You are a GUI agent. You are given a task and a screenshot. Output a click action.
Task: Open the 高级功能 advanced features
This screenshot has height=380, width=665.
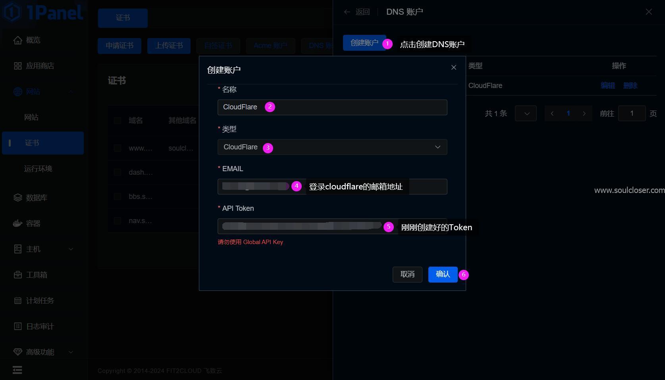point(34,352)
